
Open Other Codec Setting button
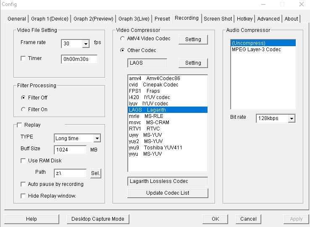(193, 63)
